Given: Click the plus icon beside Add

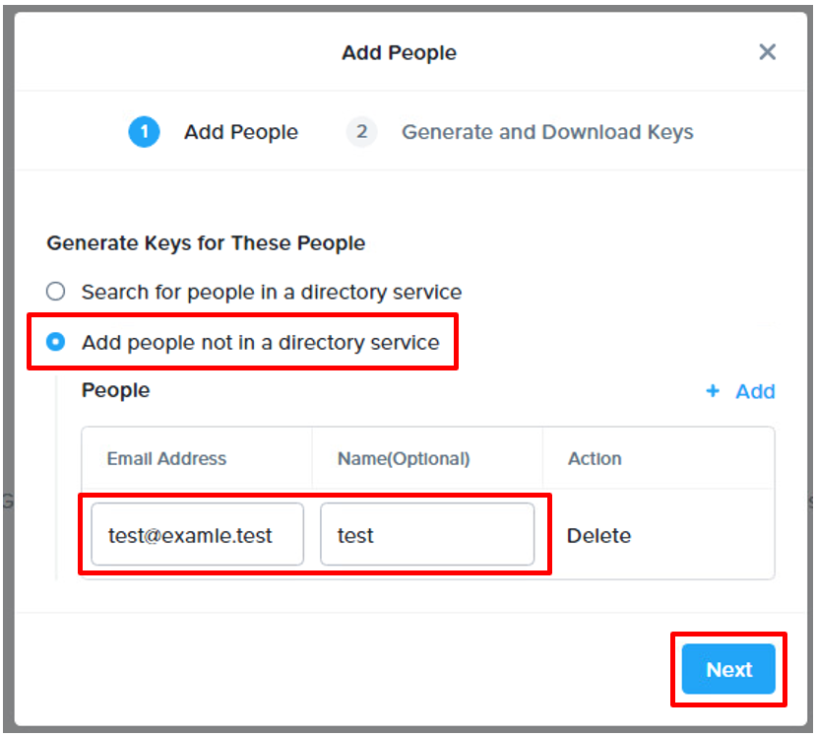Looking at the screenshot, I should pyautogui.click(x=713, y=390).
